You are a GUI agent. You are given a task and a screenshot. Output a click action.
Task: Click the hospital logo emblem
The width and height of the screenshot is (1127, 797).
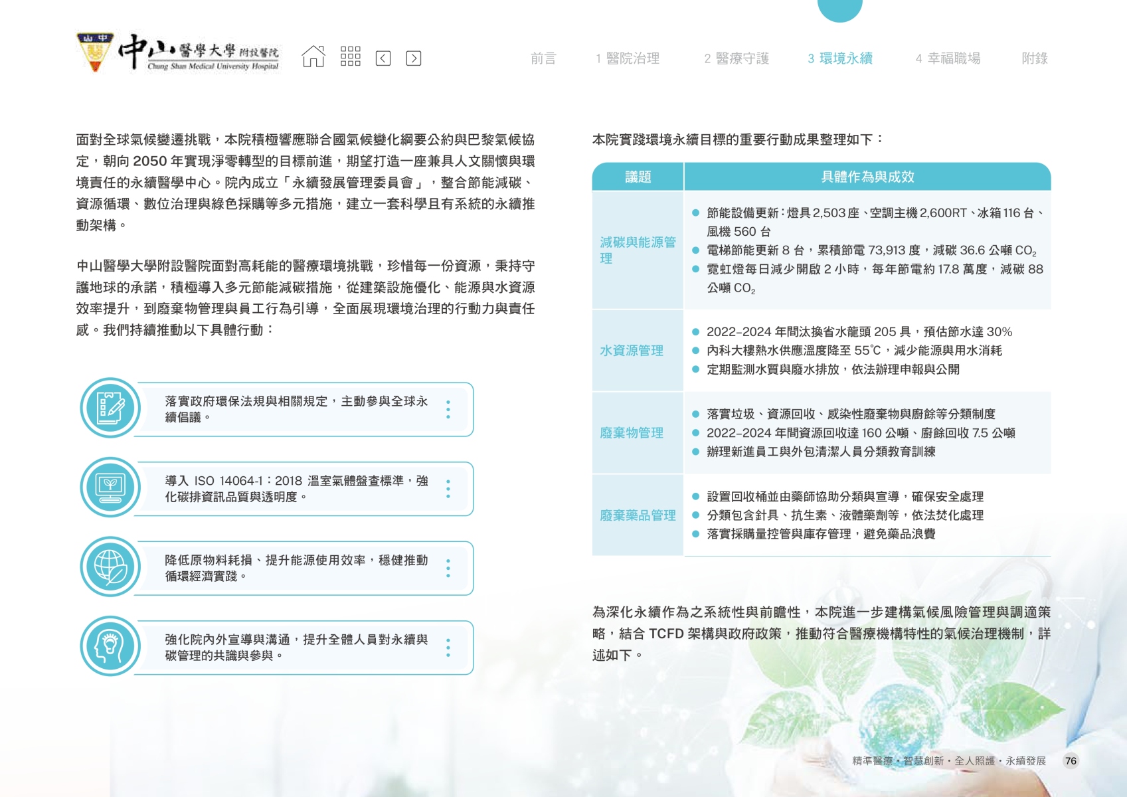pos(95,52)
